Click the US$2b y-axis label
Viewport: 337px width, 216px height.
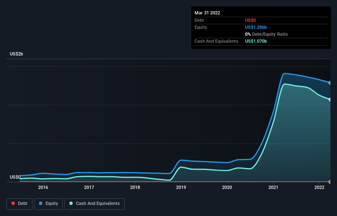click(16, 54)
